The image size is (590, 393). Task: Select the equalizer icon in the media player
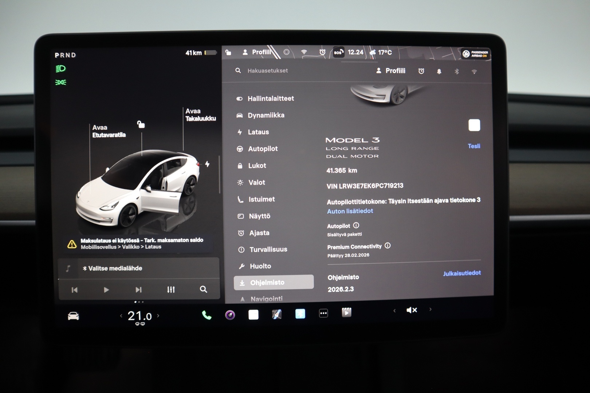170,290
